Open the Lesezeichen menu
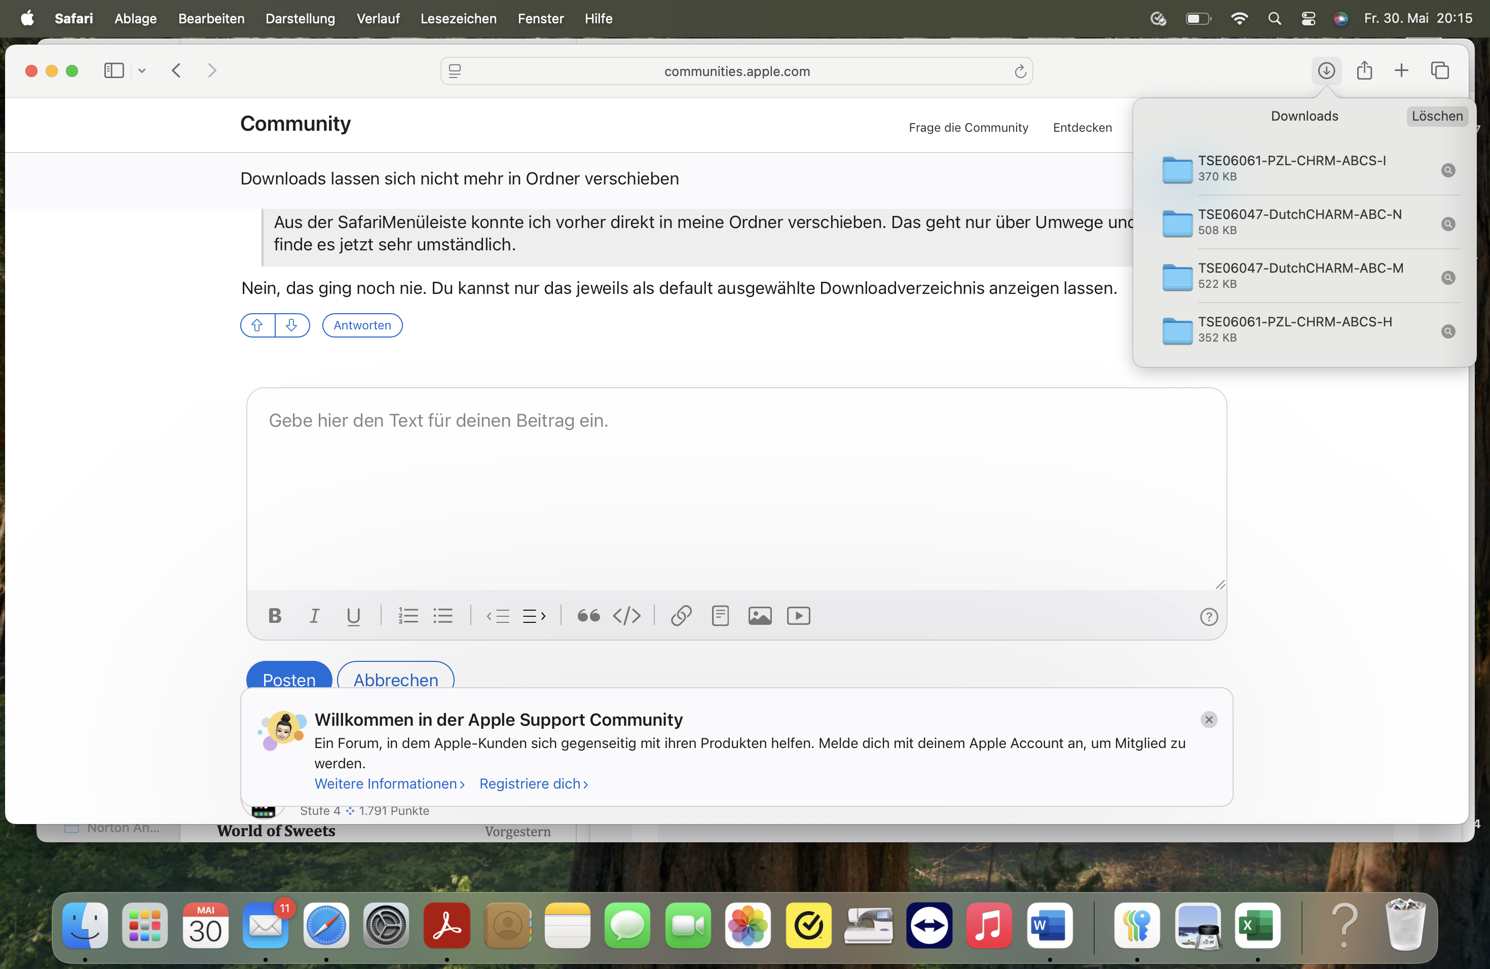The height and width of the screenshot is (969, 1490). pyautogui.click(x=458, y=19)
